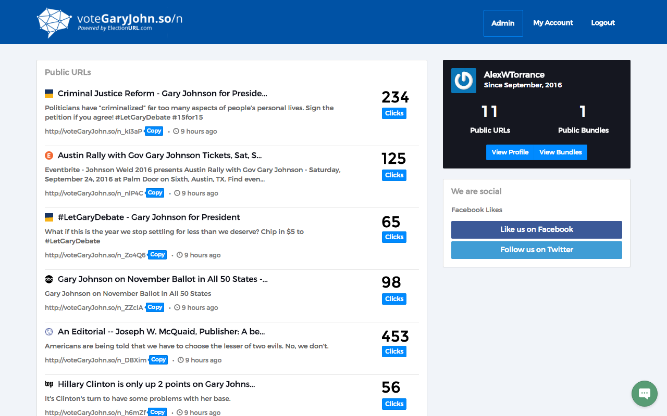Click clock icon in #LetGaryDebate row
This screenshot has width=667, height=416.
180,255
